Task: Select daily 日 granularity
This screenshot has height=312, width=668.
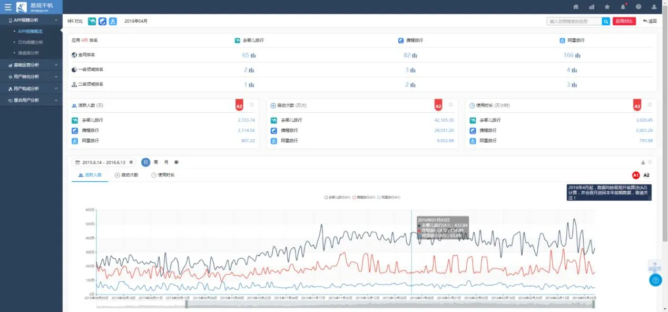Action: 145,162
